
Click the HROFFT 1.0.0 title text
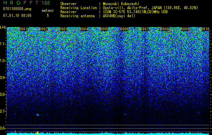click(26, 3)
